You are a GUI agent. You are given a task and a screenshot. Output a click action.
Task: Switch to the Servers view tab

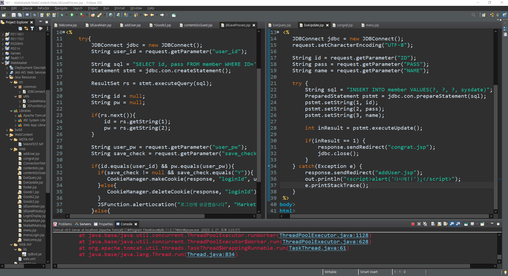(83, 224)
